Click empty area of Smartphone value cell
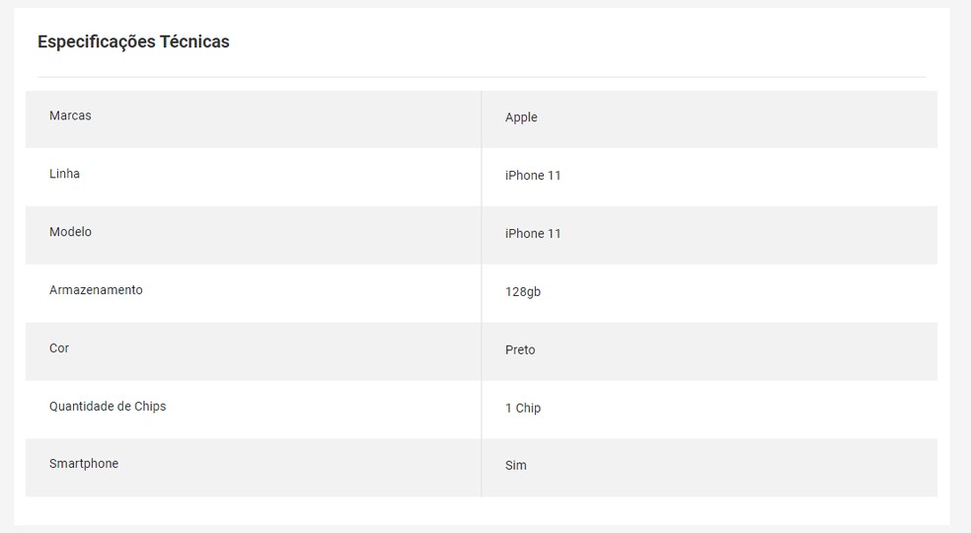This screenshot has width=971, height=533. click(x=740, y=467)
